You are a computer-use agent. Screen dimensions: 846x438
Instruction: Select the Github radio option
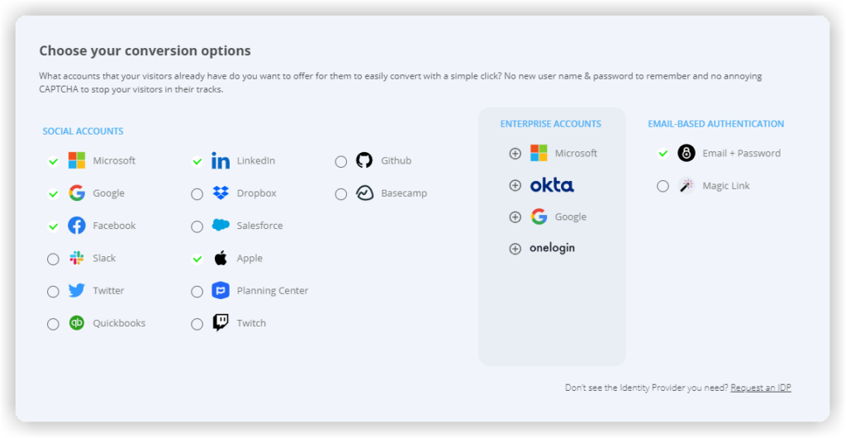[341, 162]
